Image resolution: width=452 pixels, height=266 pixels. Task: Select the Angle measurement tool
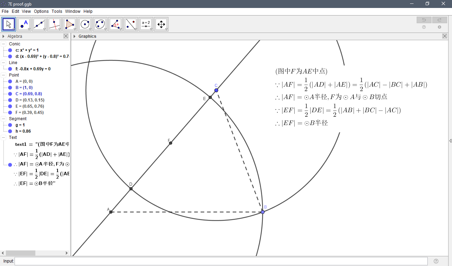point(115,24)
